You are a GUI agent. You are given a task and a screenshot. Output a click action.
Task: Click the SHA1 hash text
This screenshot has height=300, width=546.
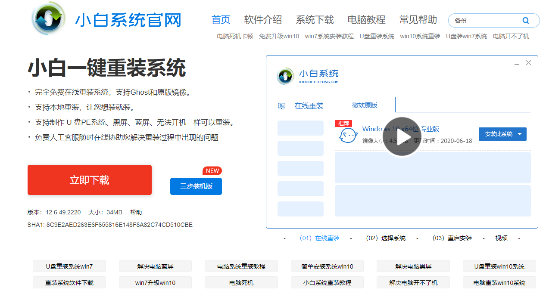110,225
